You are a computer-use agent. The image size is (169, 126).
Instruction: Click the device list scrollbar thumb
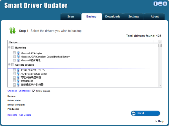tap(160, 45)
